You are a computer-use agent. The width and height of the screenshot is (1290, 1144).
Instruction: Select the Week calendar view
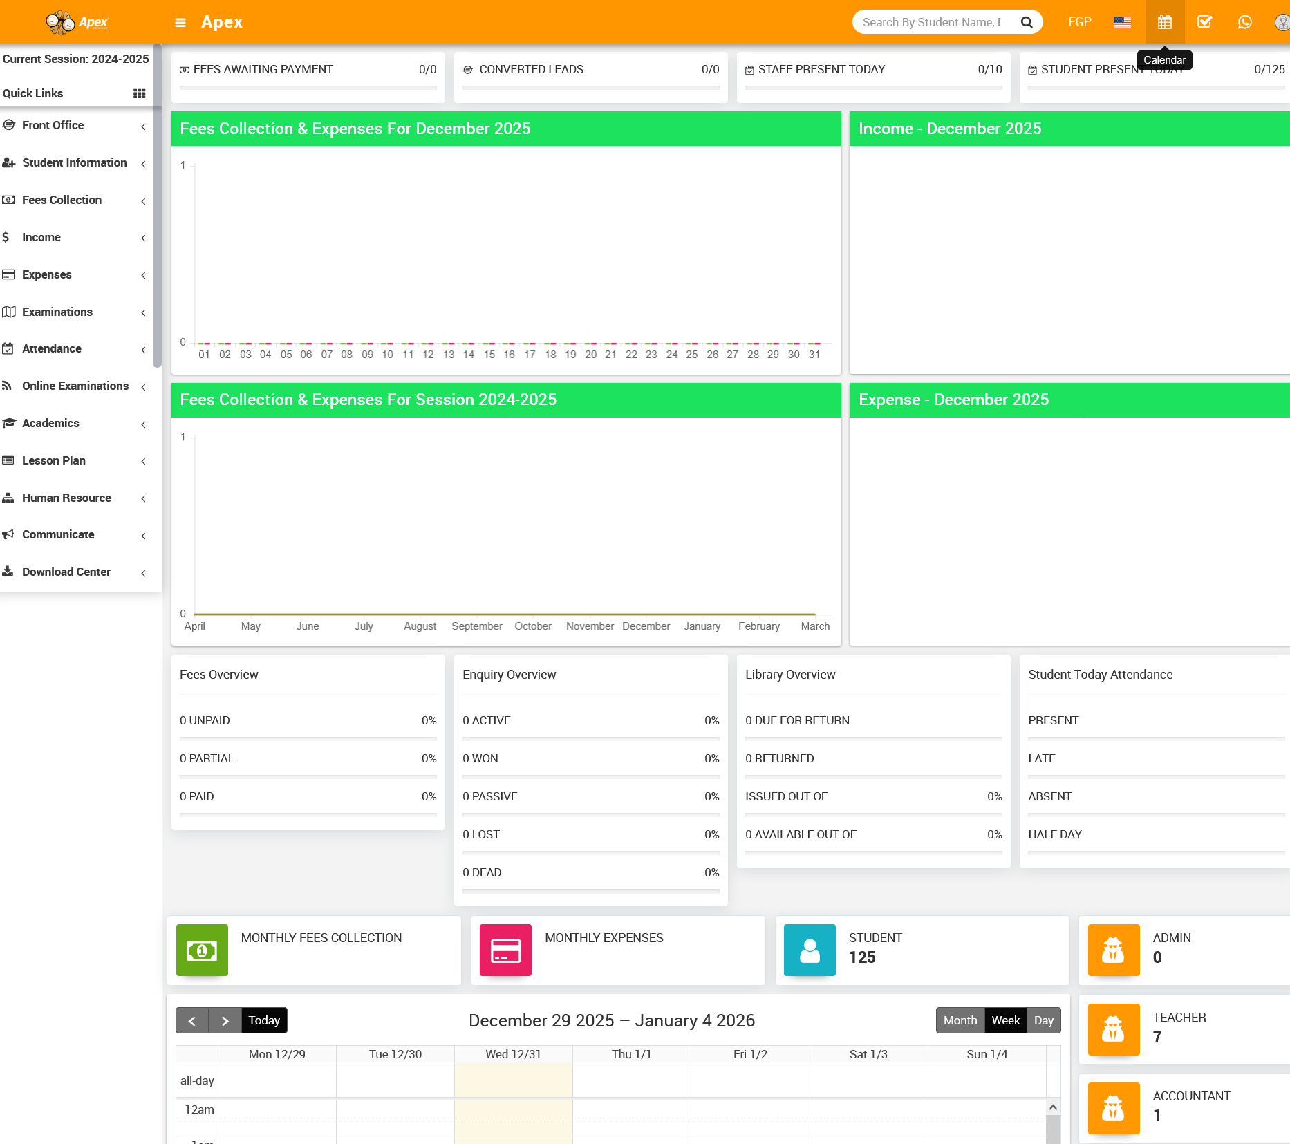tap(1005, 1020)
